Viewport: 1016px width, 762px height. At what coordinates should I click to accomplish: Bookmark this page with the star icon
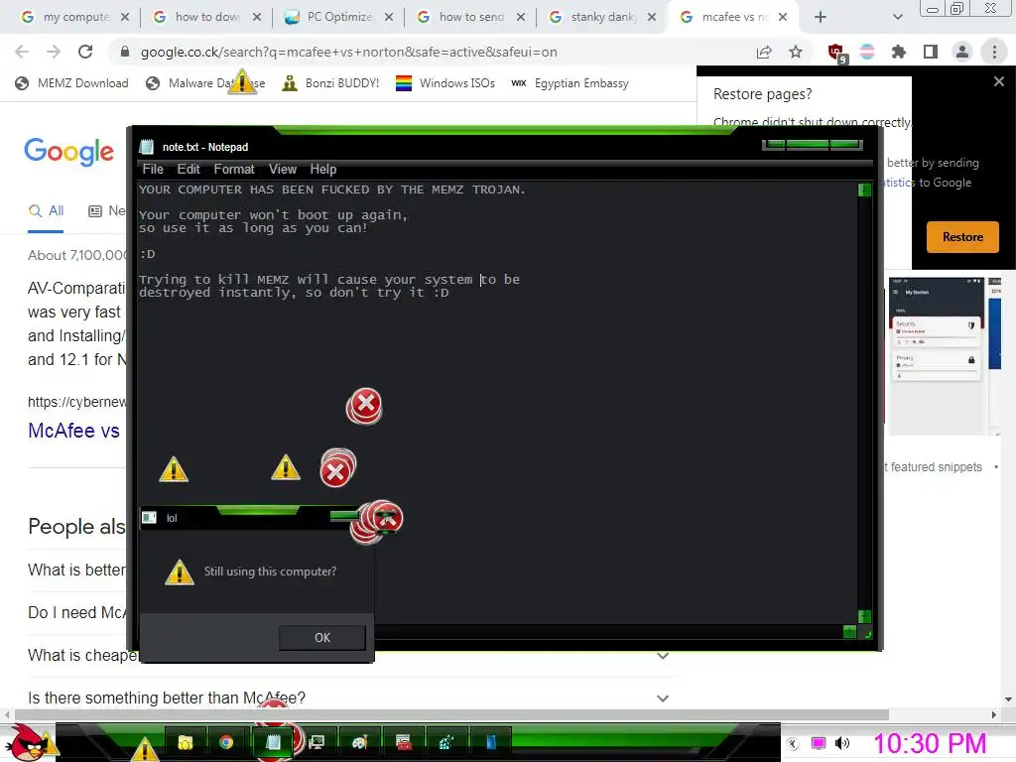(x=796, y=53)
